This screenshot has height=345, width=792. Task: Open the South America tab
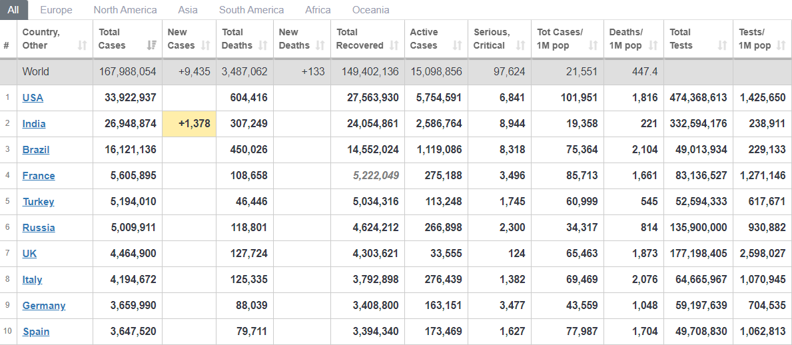point(251,10)
